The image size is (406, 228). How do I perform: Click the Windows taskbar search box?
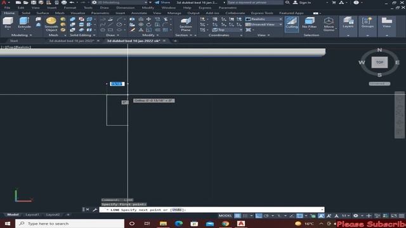(x=70, y=224)
